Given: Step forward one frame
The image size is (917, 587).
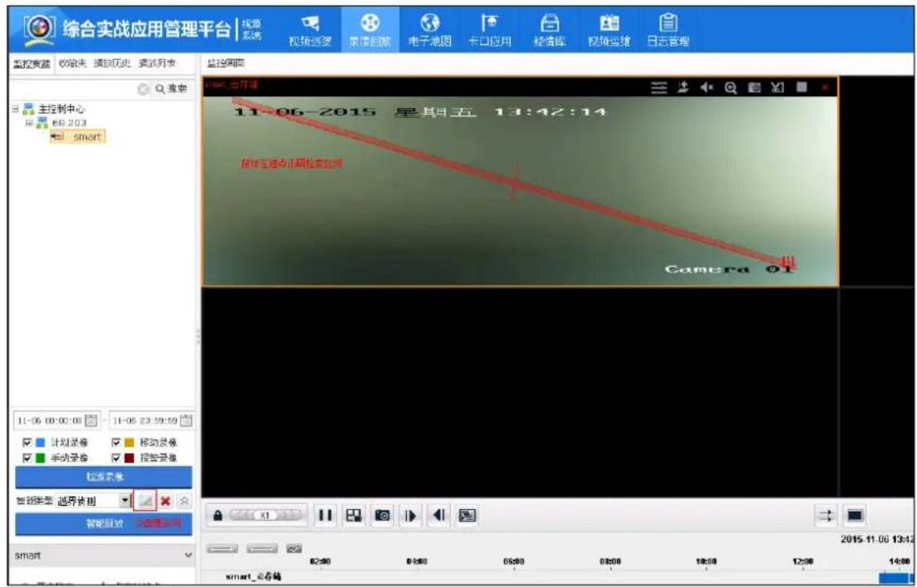Looking at the screenshot, I should [410, 516].
